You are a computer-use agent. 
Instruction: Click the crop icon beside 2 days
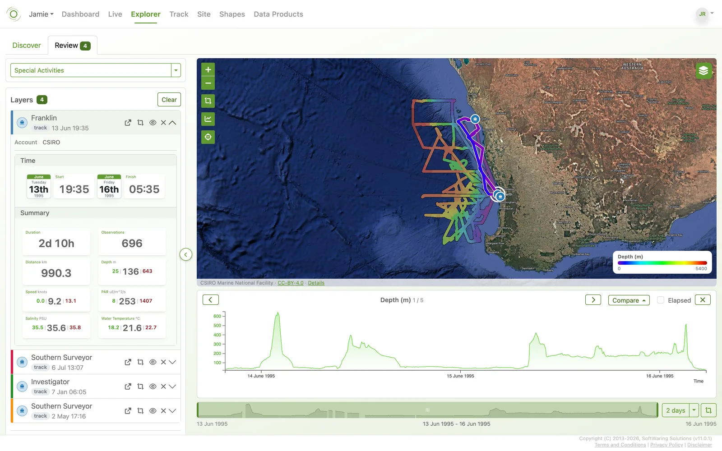pyautogui.click(x=708, y=410)
